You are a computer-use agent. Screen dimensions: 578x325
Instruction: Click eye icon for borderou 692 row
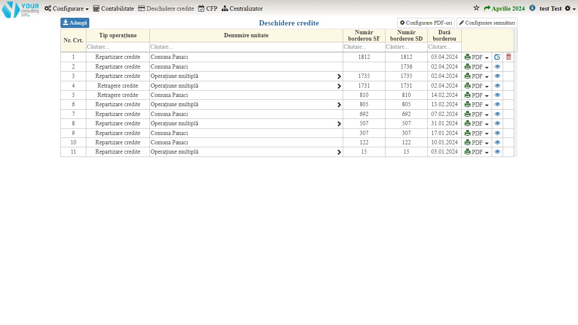point(497,114)
